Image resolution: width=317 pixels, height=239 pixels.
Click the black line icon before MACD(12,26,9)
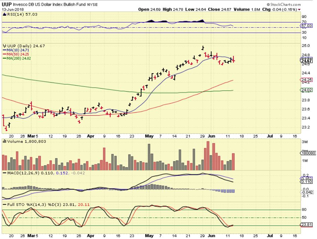4,173
